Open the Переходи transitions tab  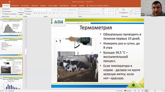35,6
